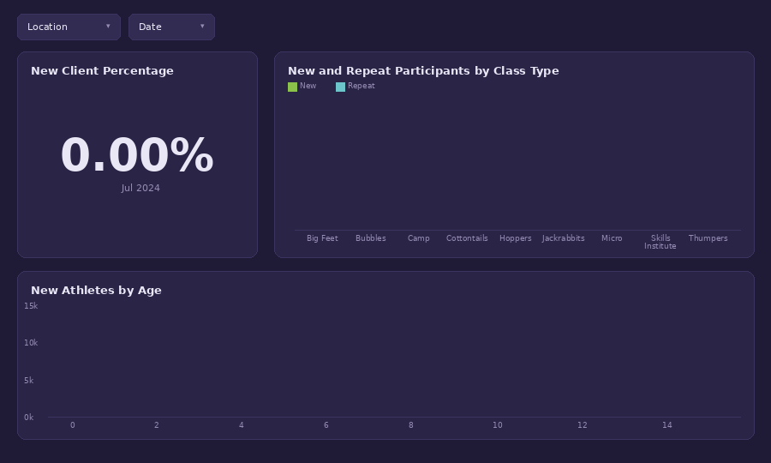Toggle the teal Repeat legend swatch
Image resolution: width=771 pixels, height=463 pixels.
[x=340, y=87]
